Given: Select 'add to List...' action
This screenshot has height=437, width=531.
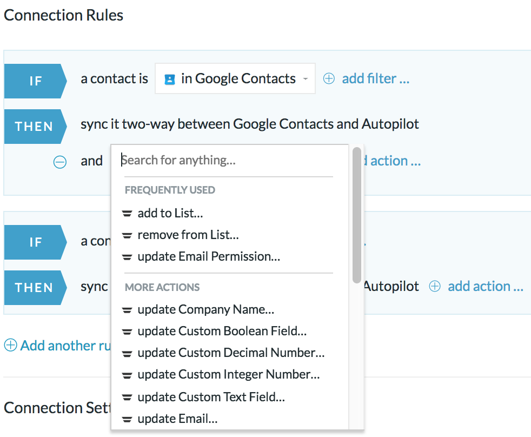Looking at the screenshot, I should pos(170,213).
